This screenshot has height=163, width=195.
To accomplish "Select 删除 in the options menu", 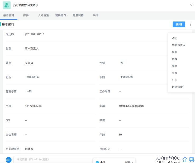I will coord(175,66).
